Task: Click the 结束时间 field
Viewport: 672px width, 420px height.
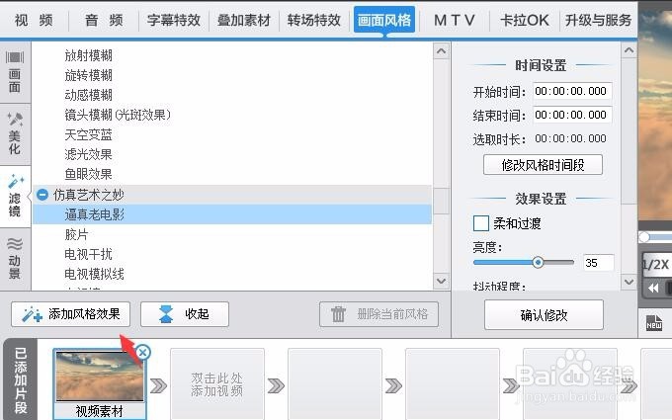Action: tap(572, 115)
